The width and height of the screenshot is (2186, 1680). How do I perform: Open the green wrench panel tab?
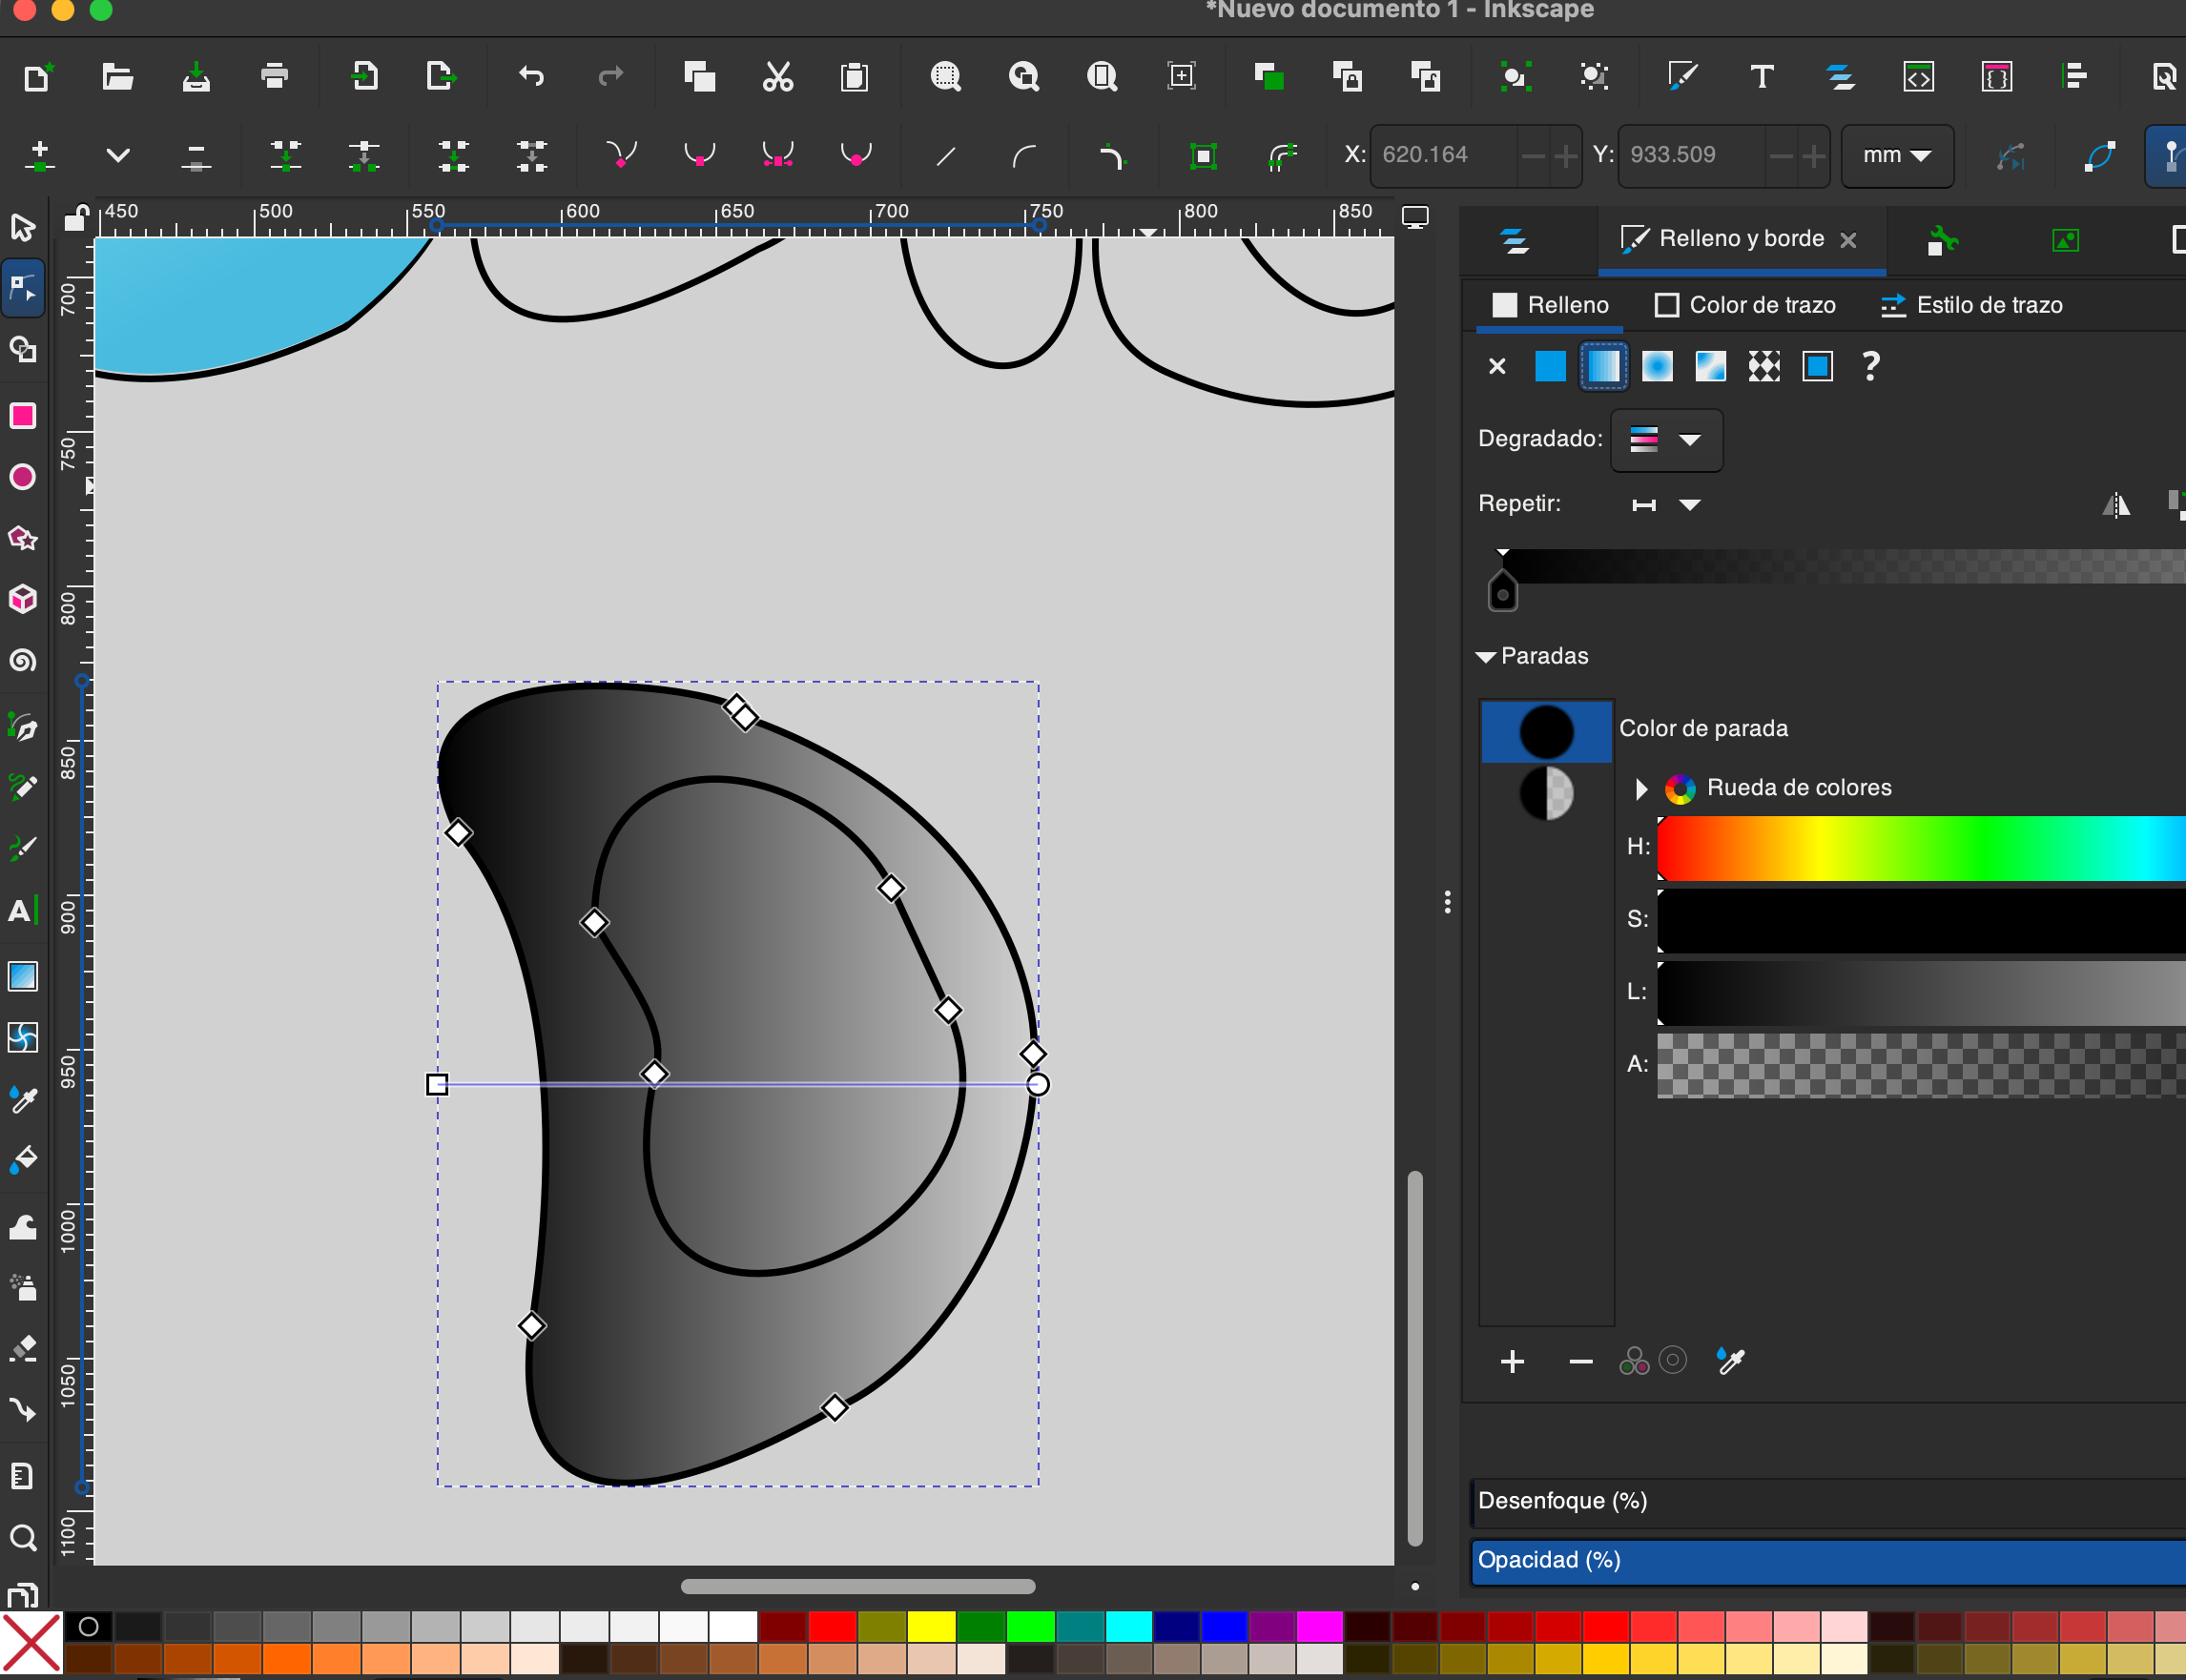(x=1942, y=240)
